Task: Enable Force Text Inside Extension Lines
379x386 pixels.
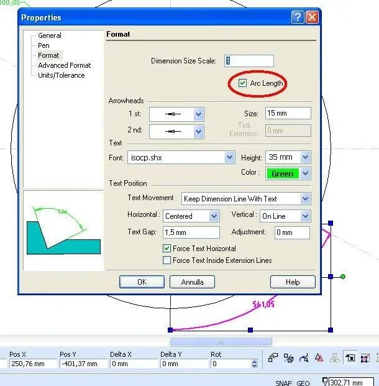Action: (167, 260)
